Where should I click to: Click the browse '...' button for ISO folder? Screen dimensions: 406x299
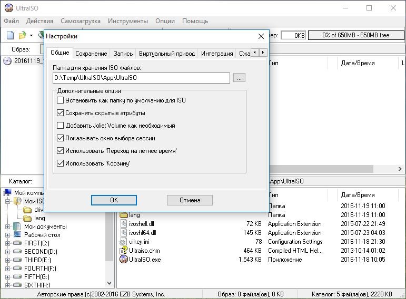[239, 78]
